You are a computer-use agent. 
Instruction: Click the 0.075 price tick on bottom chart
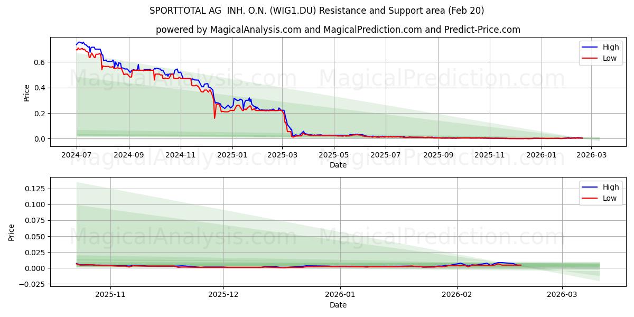(x=36, y=220)
